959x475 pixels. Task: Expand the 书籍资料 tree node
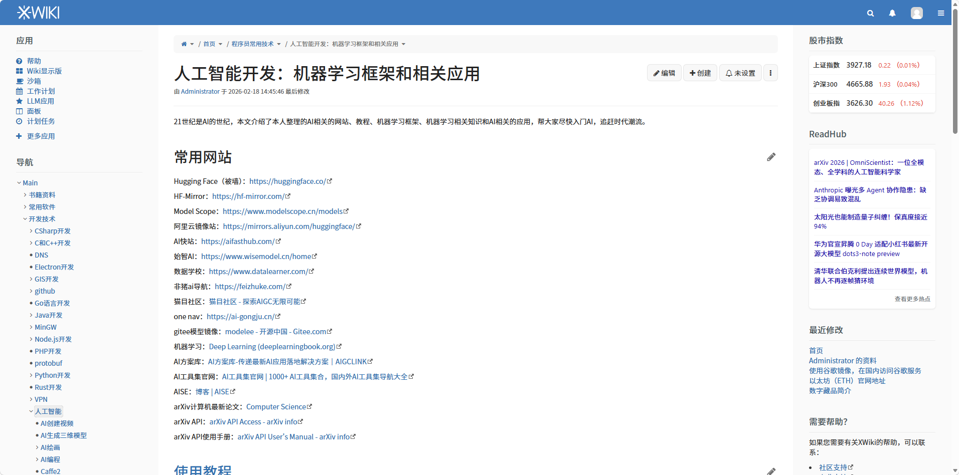tap(25, 195)
